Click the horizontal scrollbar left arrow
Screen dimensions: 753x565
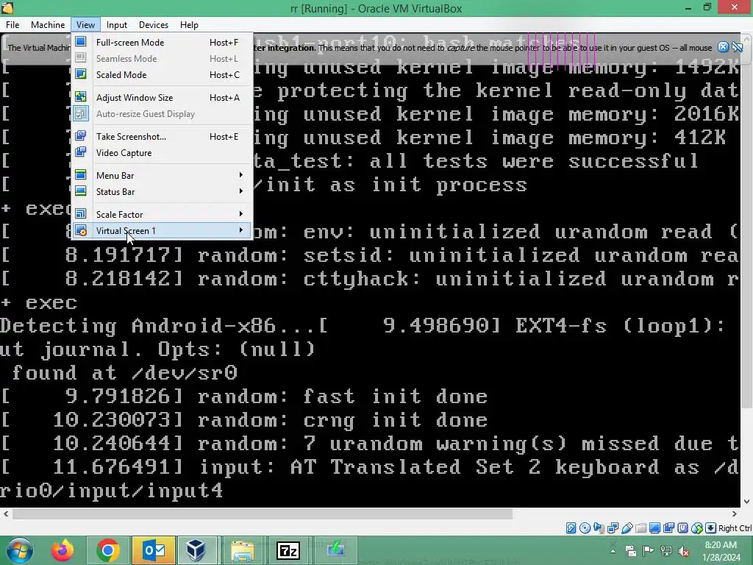point(6,514)
